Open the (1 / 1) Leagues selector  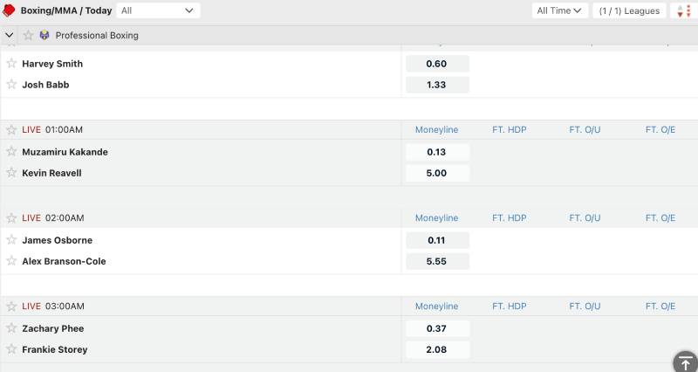[629, 10]
